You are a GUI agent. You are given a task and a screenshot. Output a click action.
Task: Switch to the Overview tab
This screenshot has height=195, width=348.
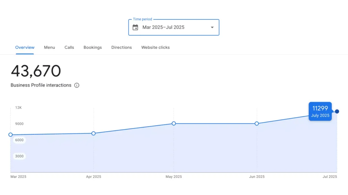pos(25,47)
